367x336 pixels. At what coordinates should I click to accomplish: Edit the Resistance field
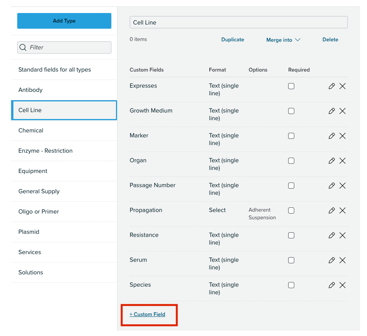pyautogui.click(x=331, y=235)
